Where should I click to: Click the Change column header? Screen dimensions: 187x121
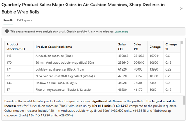[x=155, y=47]
